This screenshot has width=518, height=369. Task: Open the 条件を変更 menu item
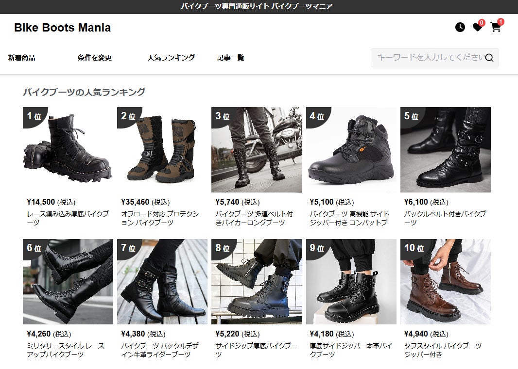pyautogui.click(x=94, y=58)
